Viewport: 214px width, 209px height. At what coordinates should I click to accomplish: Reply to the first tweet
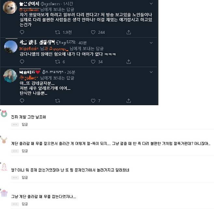(22, 32)
